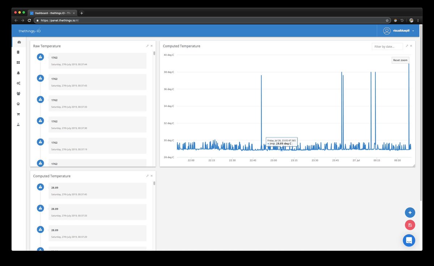Click the Computed Temperature chart title
The image size is (434, 266).
[182, 46]
